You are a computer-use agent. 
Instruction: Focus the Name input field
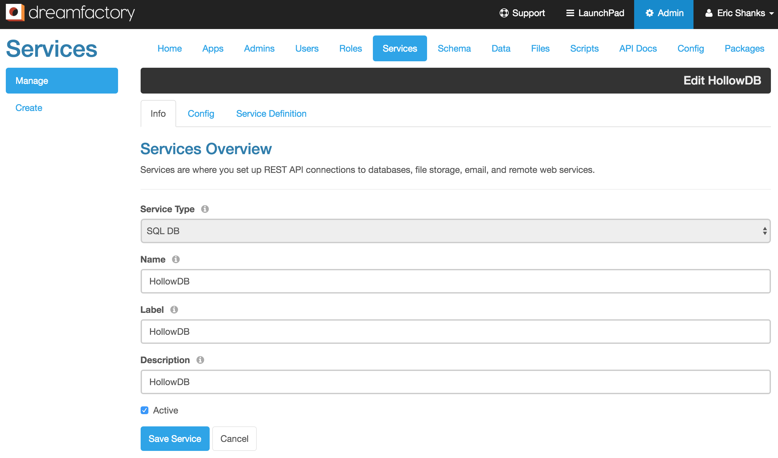455,281
